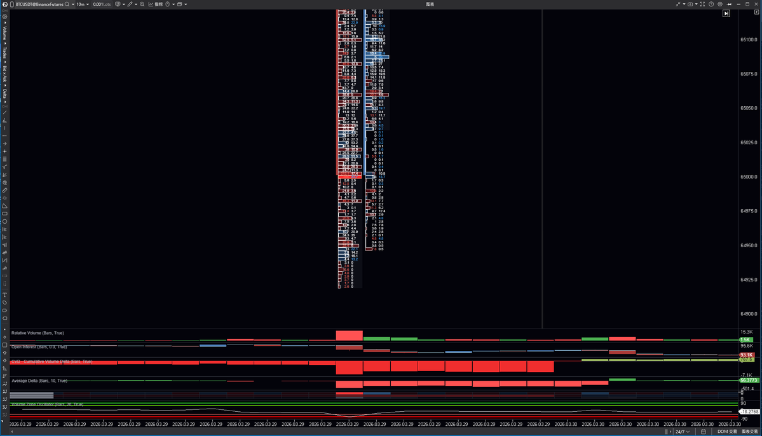
Task: Open the symbol search for BTCUSDT@BinanceFutures
Action: point(40,4)
